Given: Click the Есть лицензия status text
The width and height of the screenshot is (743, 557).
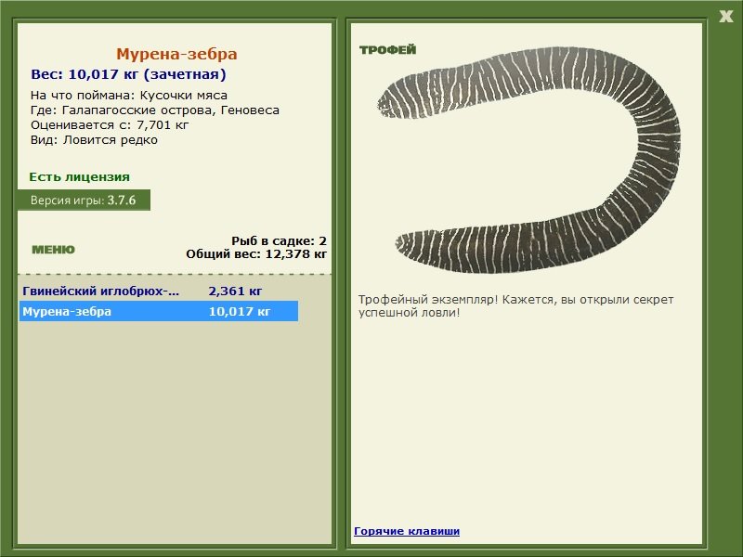Looking at the screenshot, I should tap(79, 176).
